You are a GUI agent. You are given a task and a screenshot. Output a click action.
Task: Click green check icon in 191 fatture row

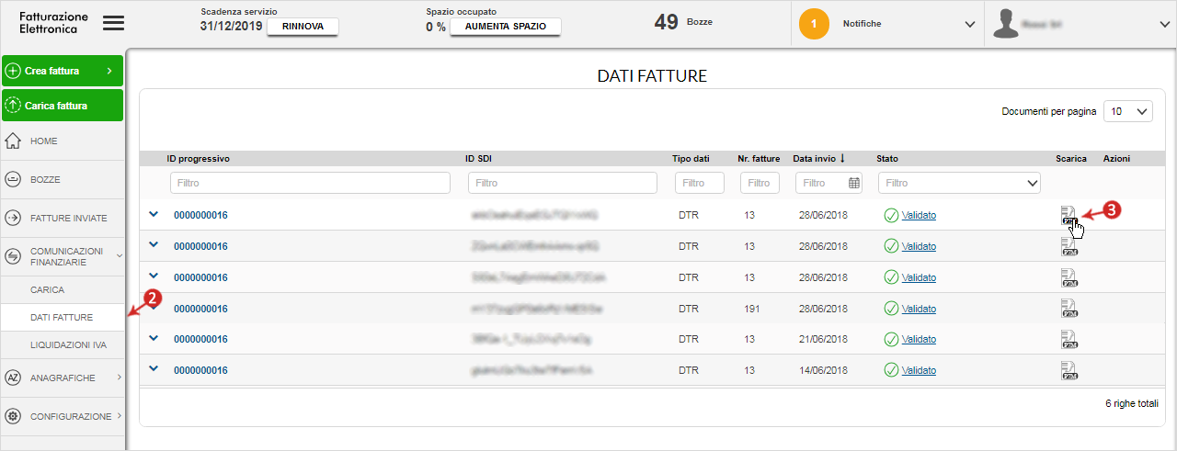(891, 309)
